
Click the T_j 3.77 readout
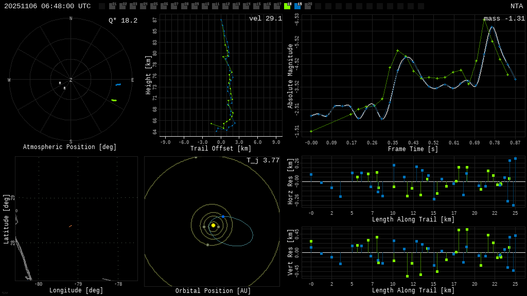(x=263, y=160)
